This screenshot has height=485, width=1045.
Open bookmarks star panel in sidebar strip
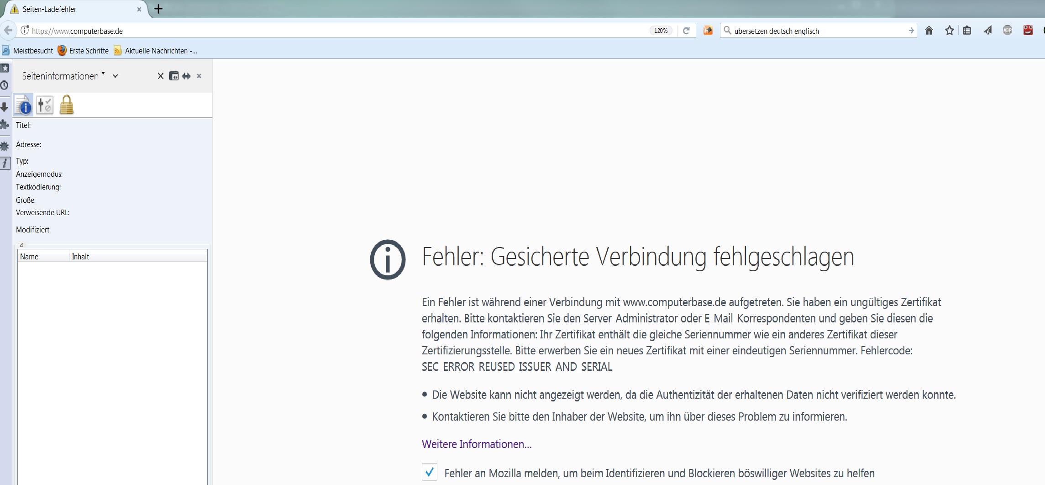5,68
